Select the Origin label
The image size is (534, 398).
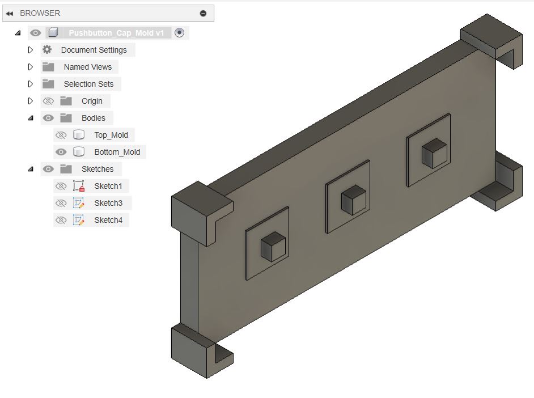[x=92, y=101]
